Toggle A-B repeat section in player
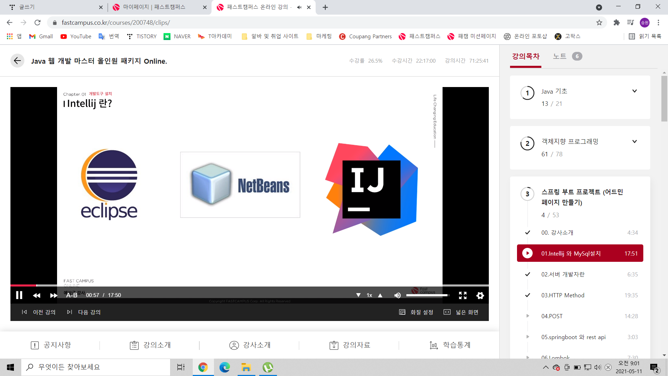668x376 pixels. [x=72, y=295]
